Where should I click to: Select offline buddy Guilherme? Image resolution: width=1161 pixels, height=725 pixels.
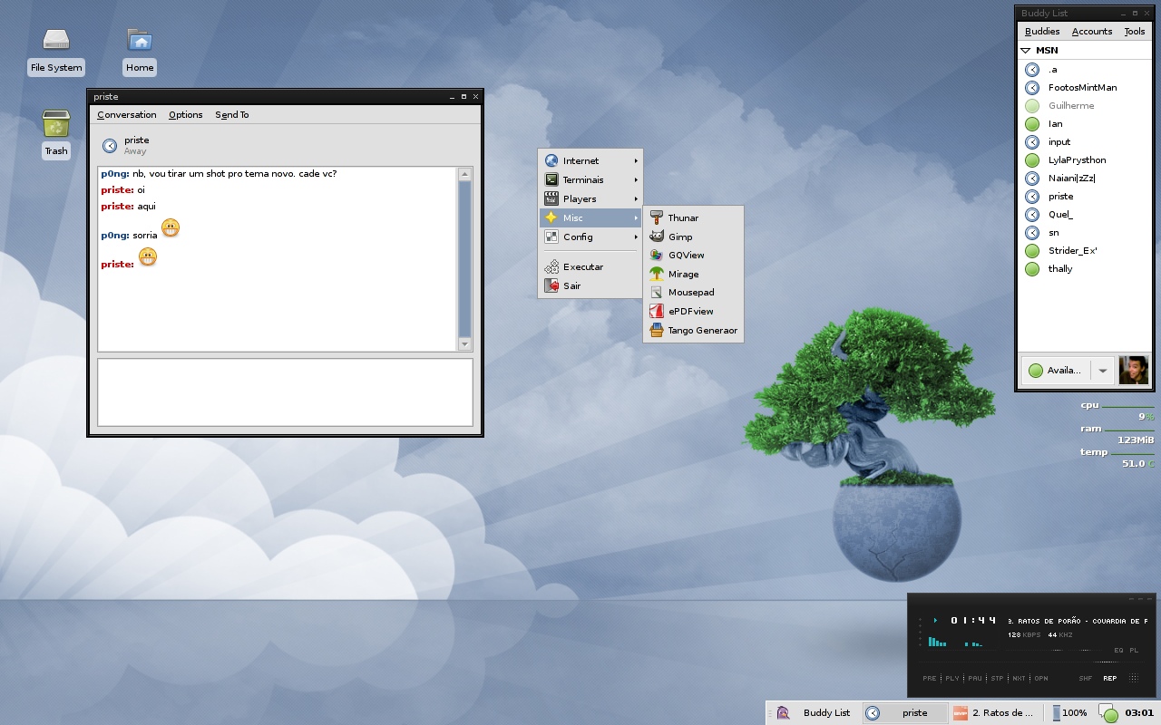click(1085, 106)
